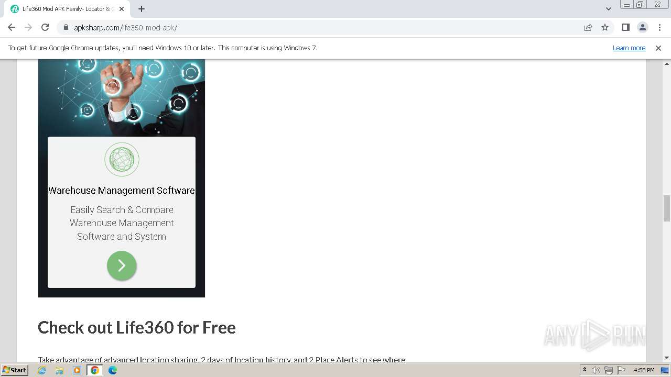Dismiss the Chrome update notification bar

[x=658, y=48]
